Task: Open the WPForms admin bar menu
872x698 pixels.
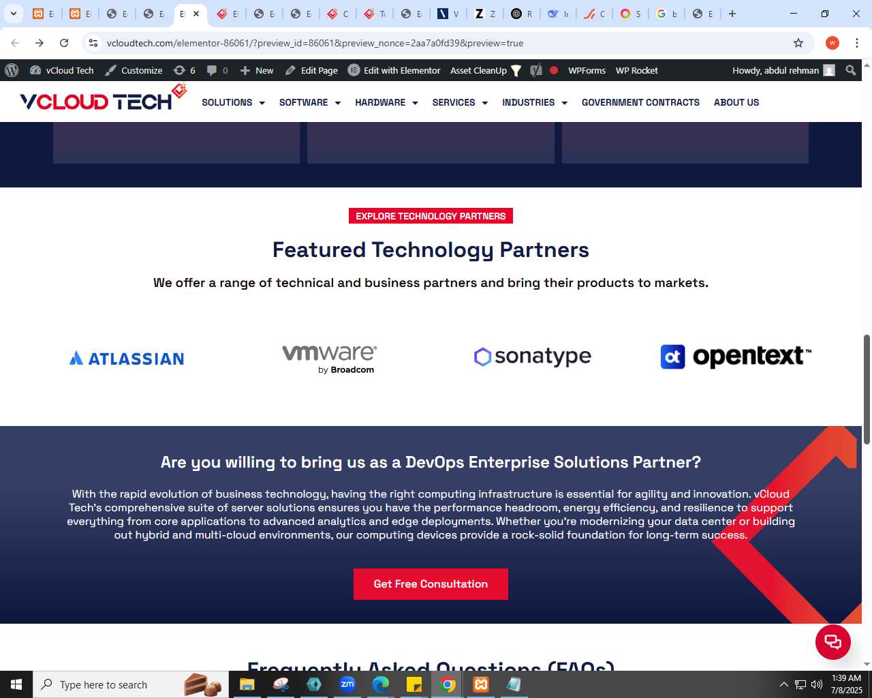Action: pyautogui.click(x=587, y=70)
